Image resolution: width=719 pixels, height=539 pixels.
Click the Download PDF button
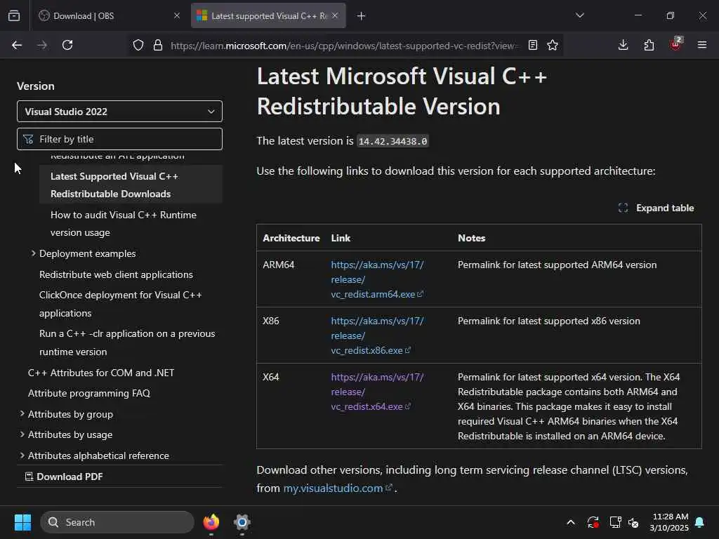click(64, 477)
